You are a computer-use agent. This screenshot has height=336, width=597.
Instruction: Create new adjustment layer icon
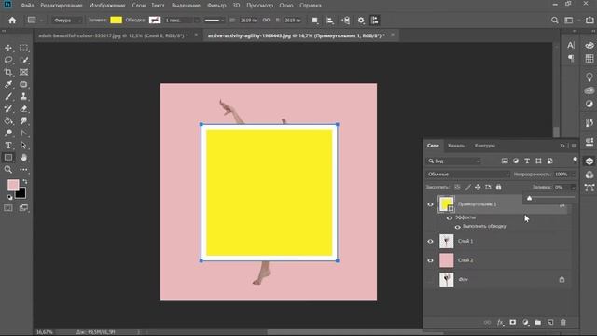[x=525, y=322]
